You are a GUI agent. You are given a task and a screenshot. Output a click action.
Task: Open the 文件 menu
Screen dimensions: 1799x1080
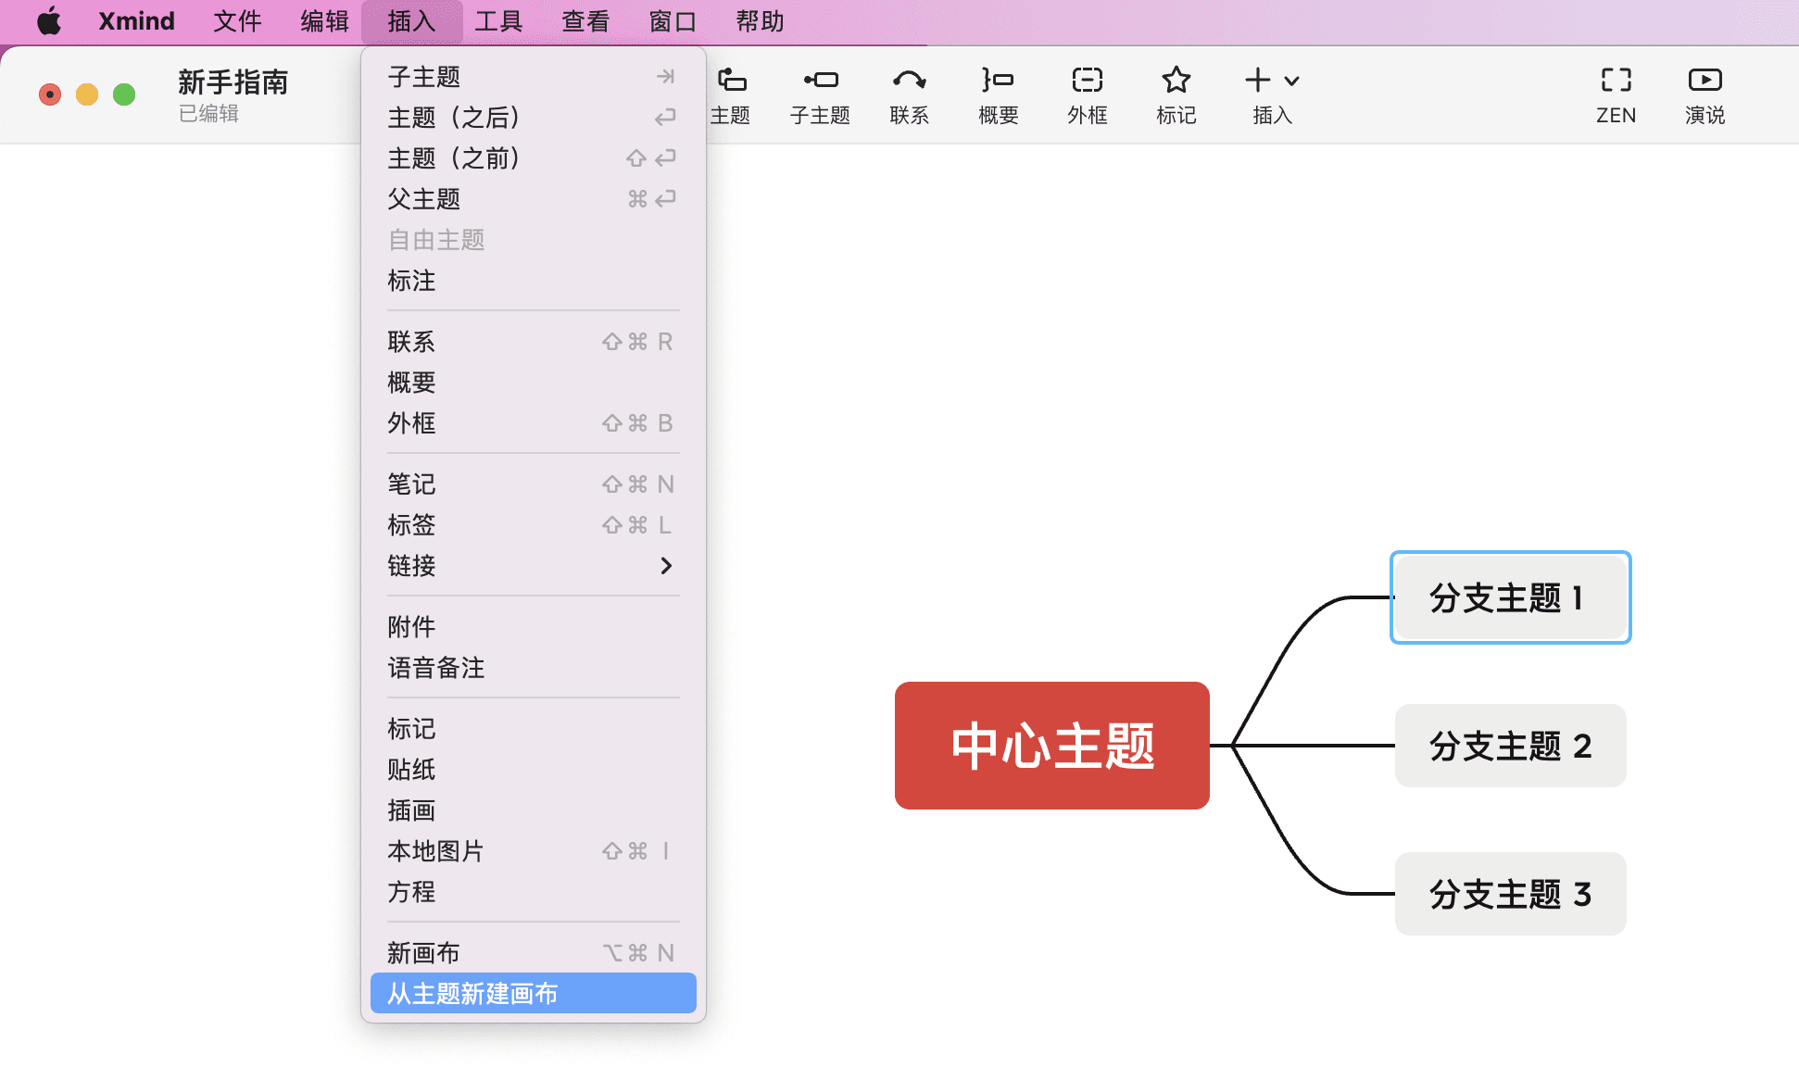coord(237,20)
